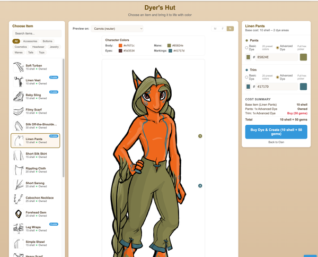318x257 pixels.
Task: Open the large Pants color swatch
Action: (303, 57)
